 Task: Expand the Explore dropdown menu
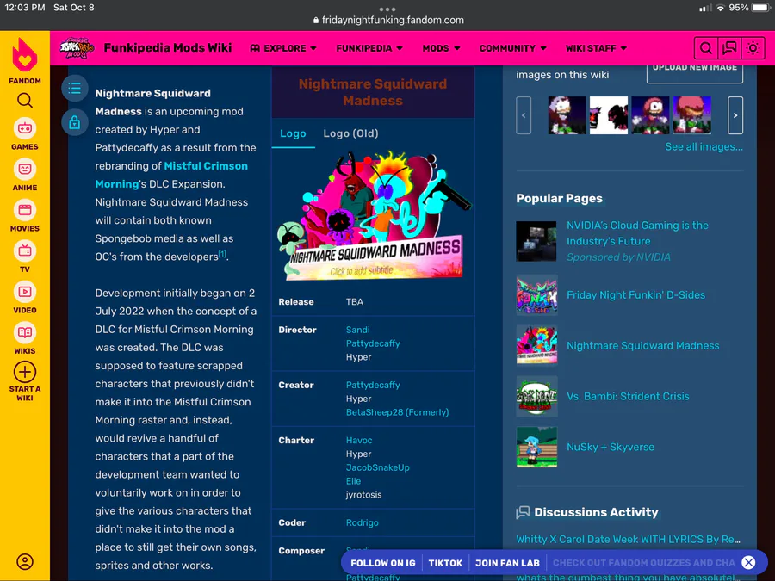[x=283, y=48]
